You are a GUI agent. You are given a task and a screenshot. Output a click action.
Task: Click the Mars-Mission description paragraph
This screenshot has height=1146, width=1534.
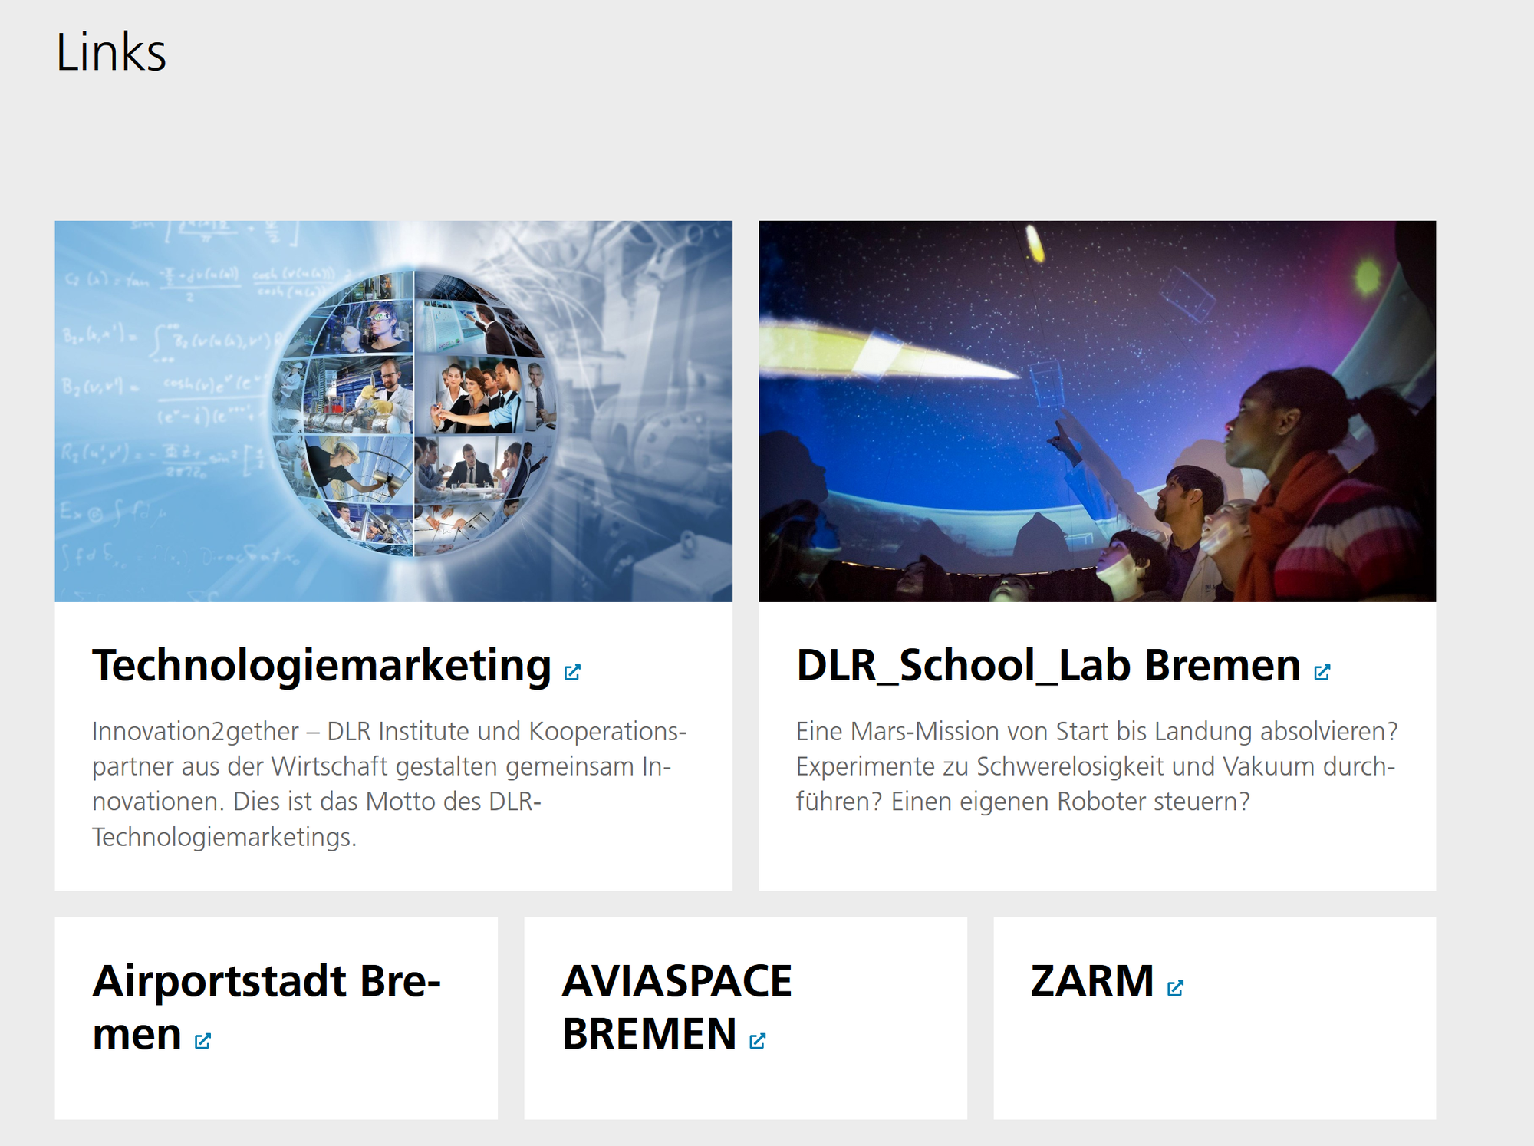click(1097, 766)
